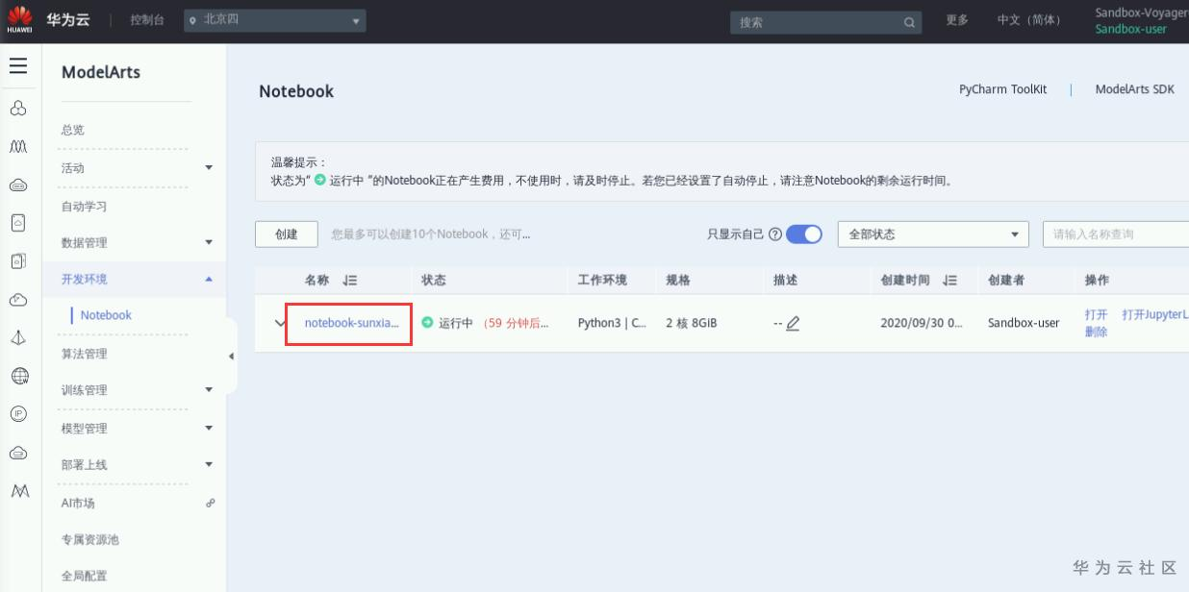
Task: Click the IP service icon in left rail
Action: (18, 414)
